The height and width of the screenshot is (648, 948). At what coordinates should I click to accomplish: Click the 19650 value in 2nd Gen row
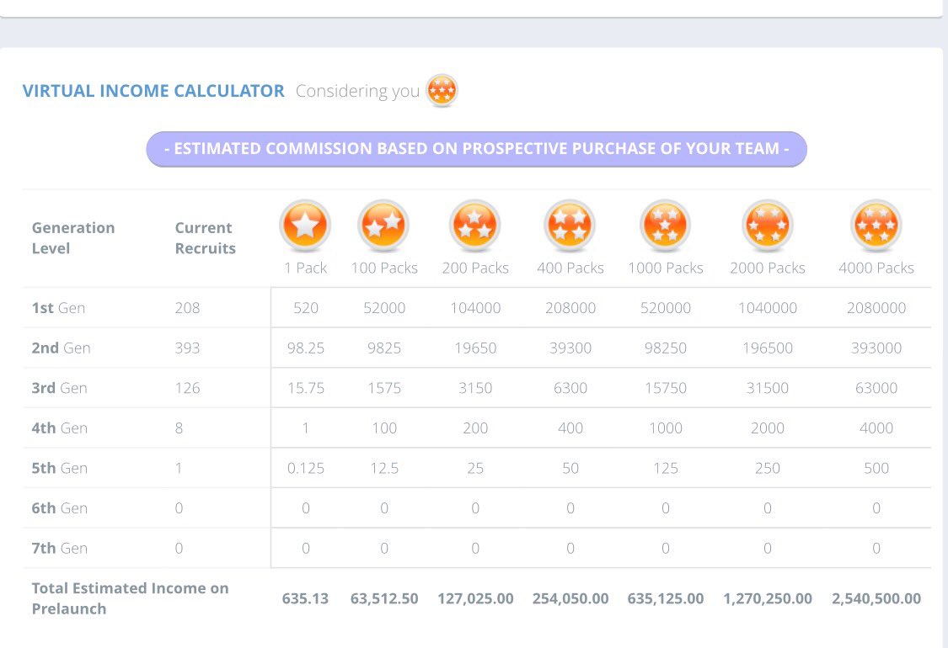click(x=475, y=348)
